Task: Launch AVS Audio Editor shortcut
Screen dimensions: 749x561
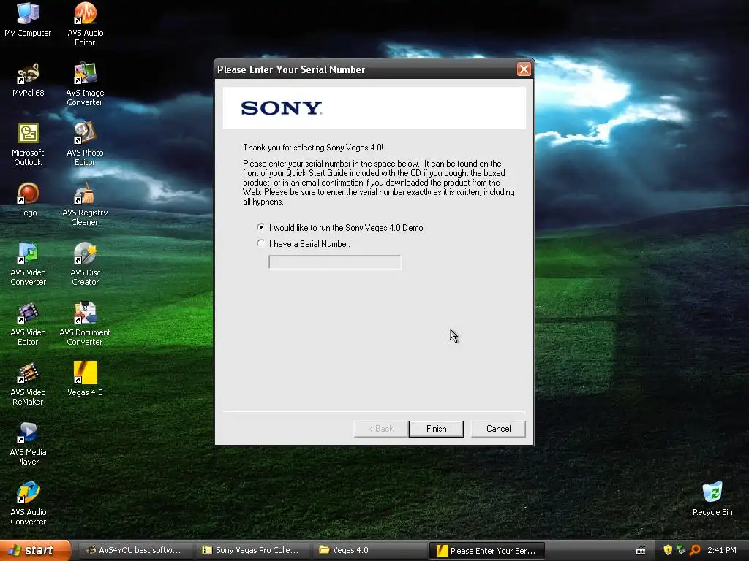Action: point(85,24)
